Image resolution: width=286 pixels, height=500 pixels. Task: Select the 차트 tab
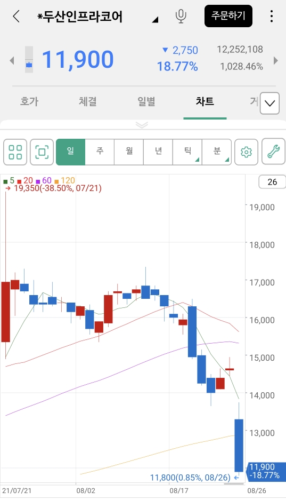[x=205, y=101]
